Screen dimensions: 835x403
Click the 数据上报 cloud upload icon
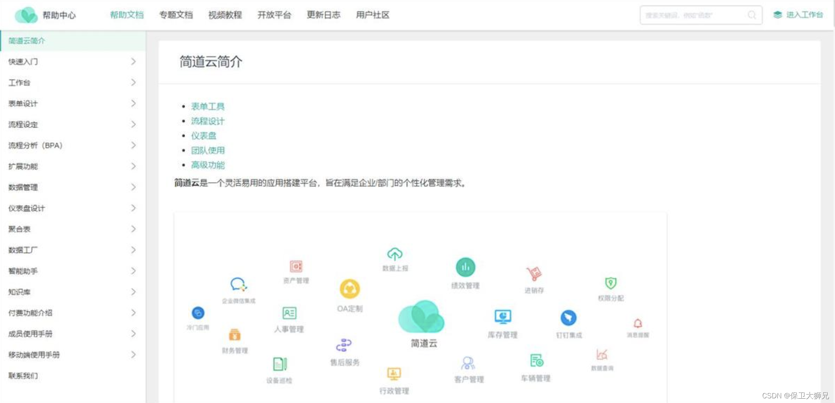coord(395,254)
